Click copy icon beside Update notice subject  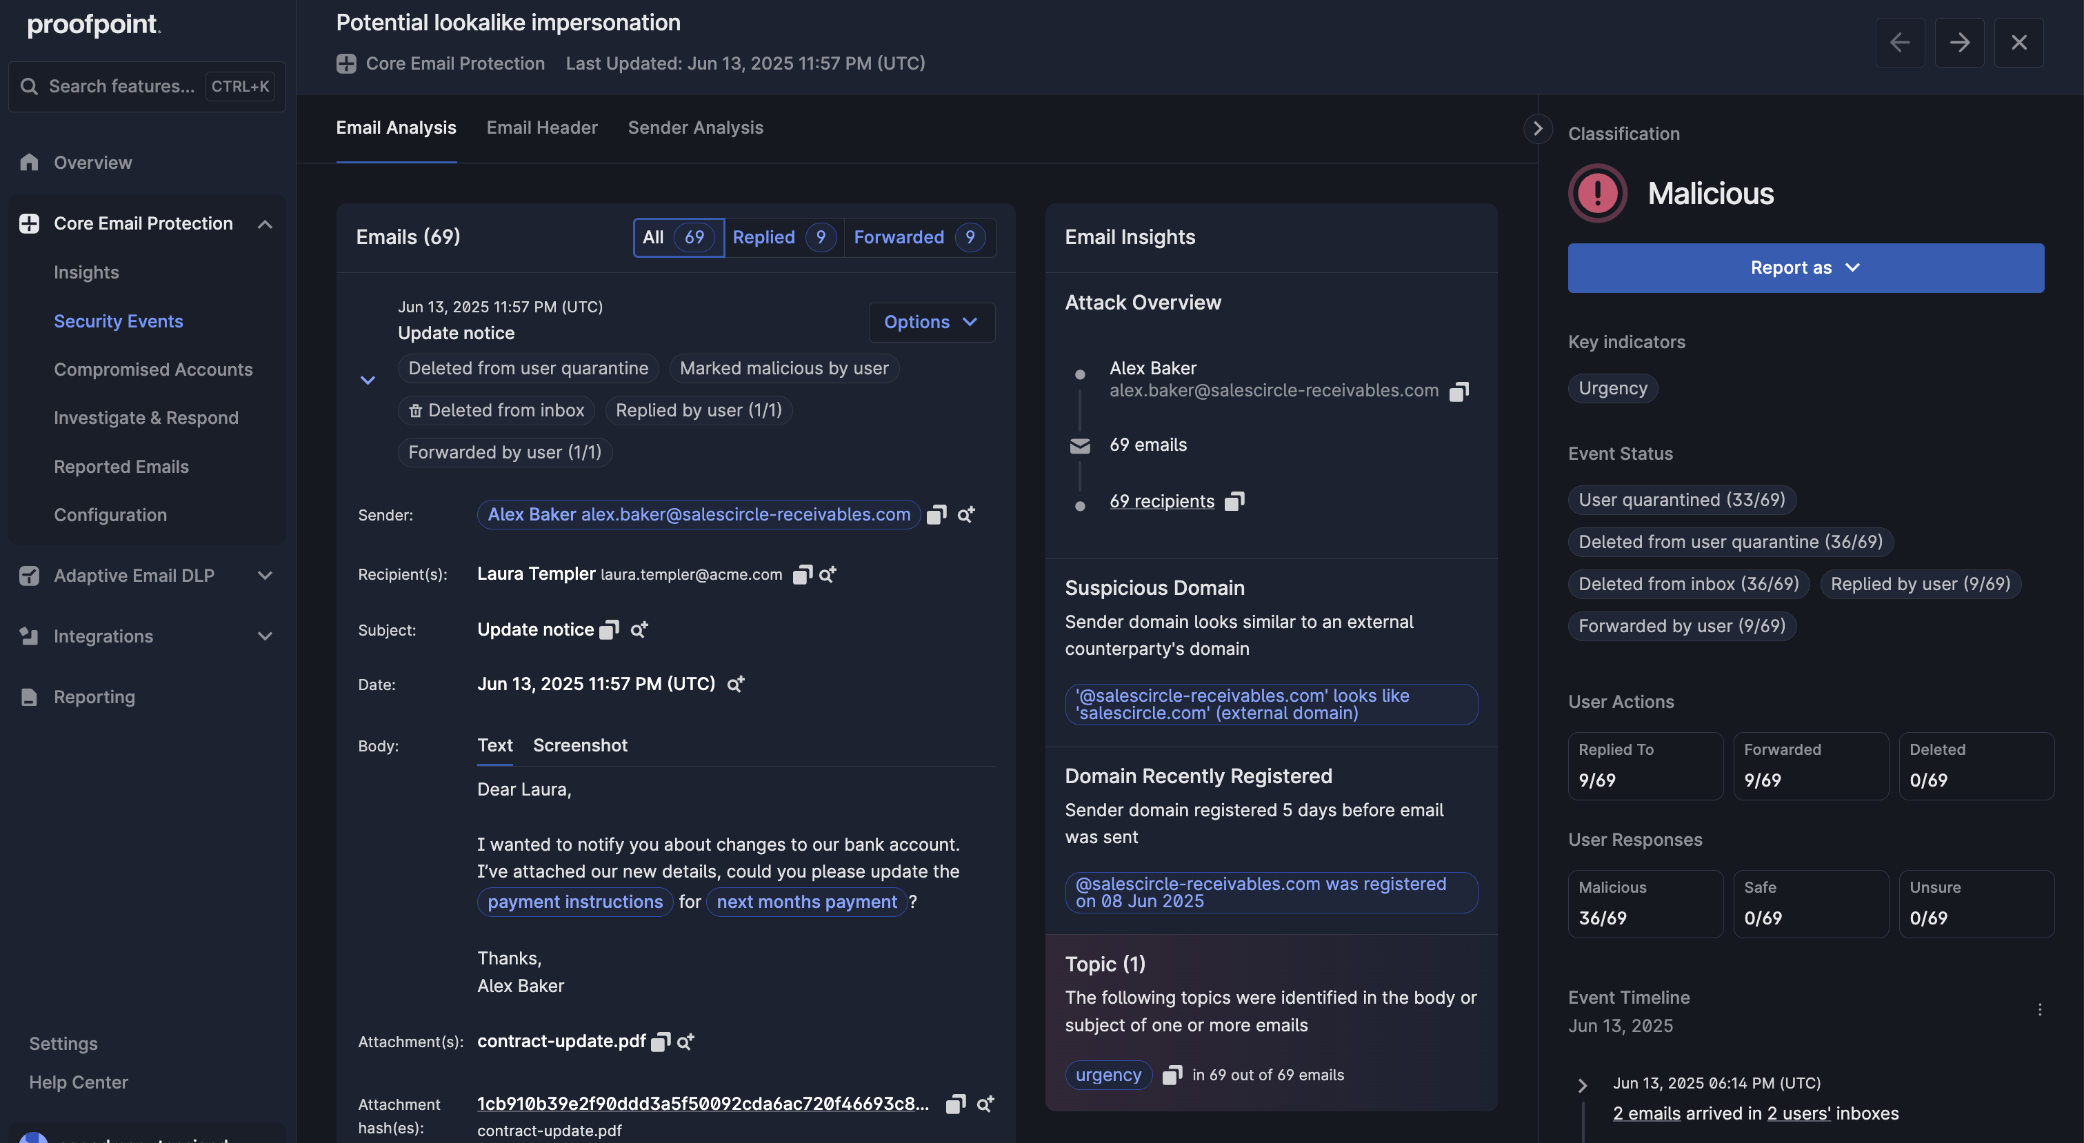(x=609, y=629)
